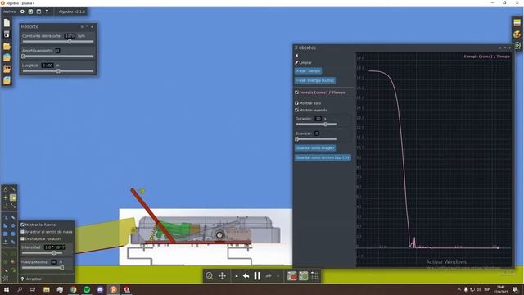
Task: Open Chrome from the taskbar
Action: [x=73, y=289]
